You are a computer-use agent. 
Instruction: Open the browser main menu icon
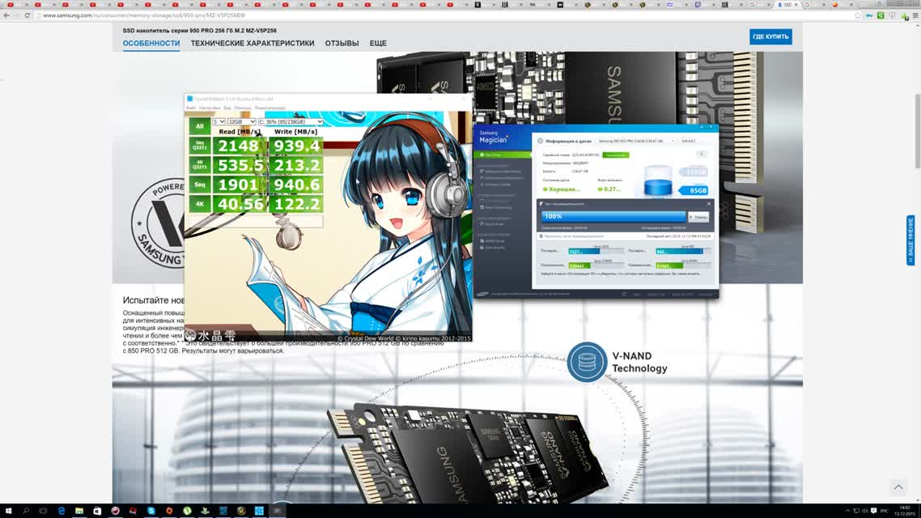click(915, 15)
